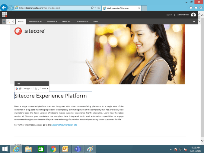Click the Save icon in the ribbon
Viewport: 204px width, 153px height.
tap(4, 22)
